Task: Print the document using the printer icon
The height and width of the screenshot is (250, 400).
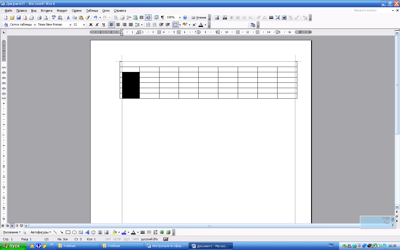Action: (x=39, y=17)
